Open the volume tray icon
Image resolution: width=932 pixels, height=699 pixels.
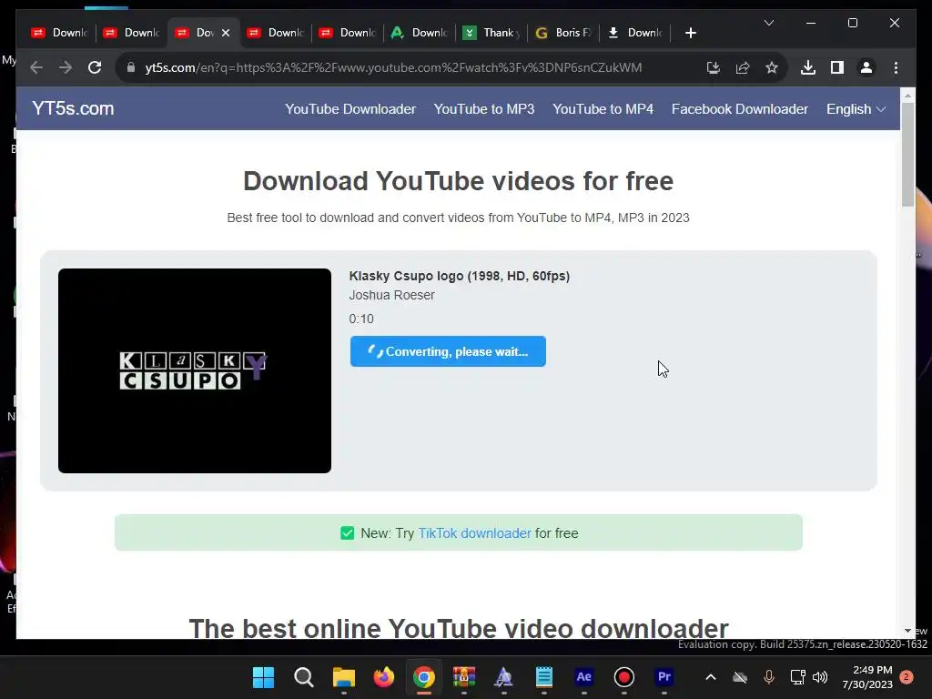[x=820, y=677]
